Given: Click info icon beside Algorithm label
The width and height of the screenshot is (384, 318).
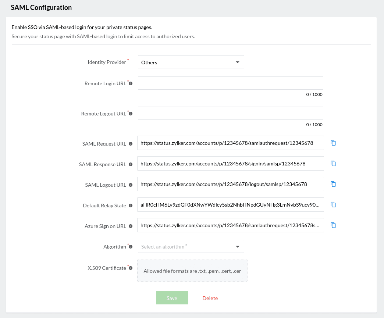Looking at the screenshot, I should pos(131,247).
